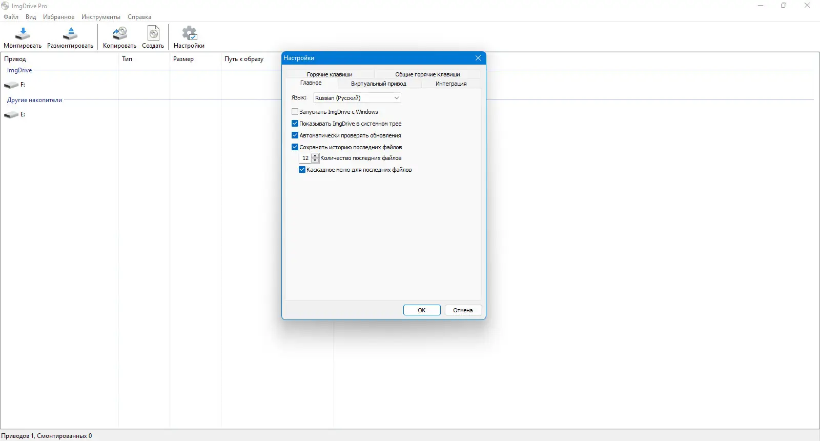Click the ImgDrive group header
This screenshot has height=441, width=820.
click(19, 70)
